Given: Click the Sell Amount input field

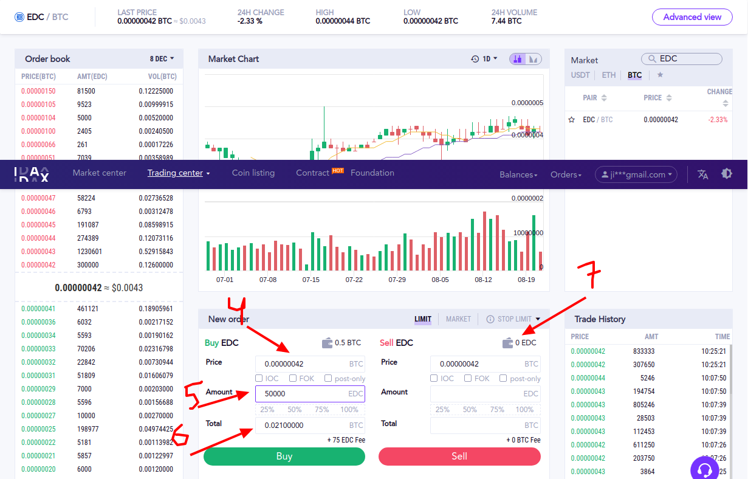Looking at the screenshot, I should click(x=485, y=394).
